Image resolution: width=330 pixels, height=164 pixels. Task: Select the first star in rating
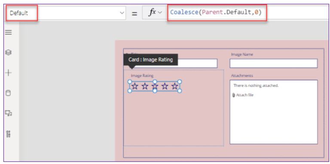[x=135, y=86]
